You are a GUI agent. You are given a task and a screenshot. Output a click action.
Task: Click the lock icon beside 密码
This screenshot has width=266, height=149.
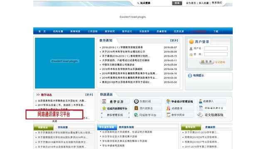191,54
